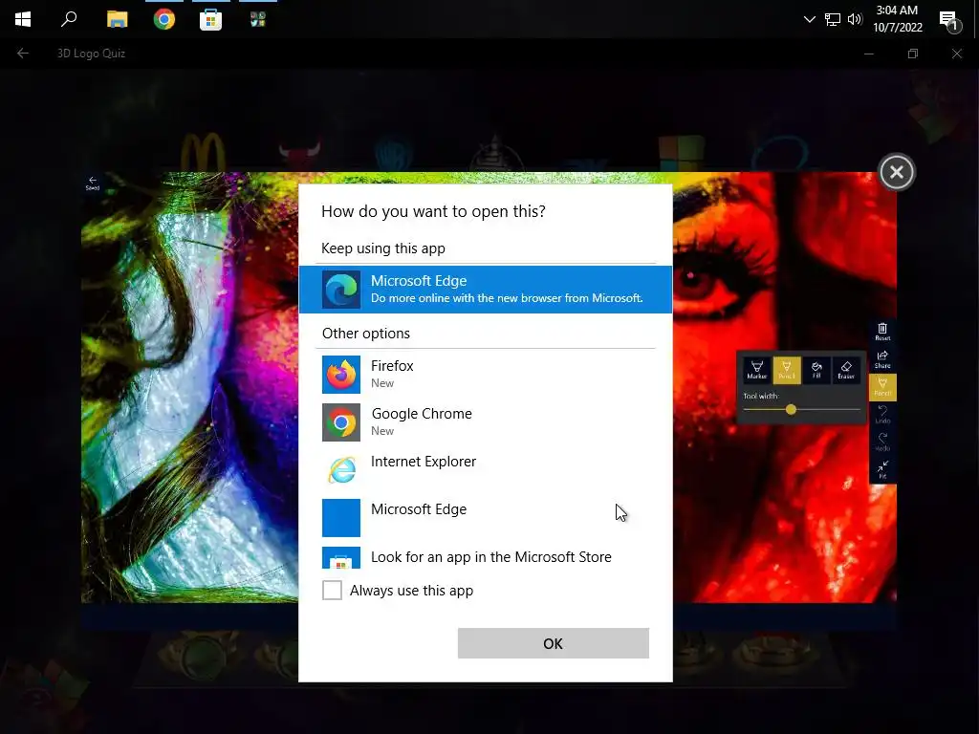Select Internet Explorer option
979x734 pixels.
click(485, 469)
